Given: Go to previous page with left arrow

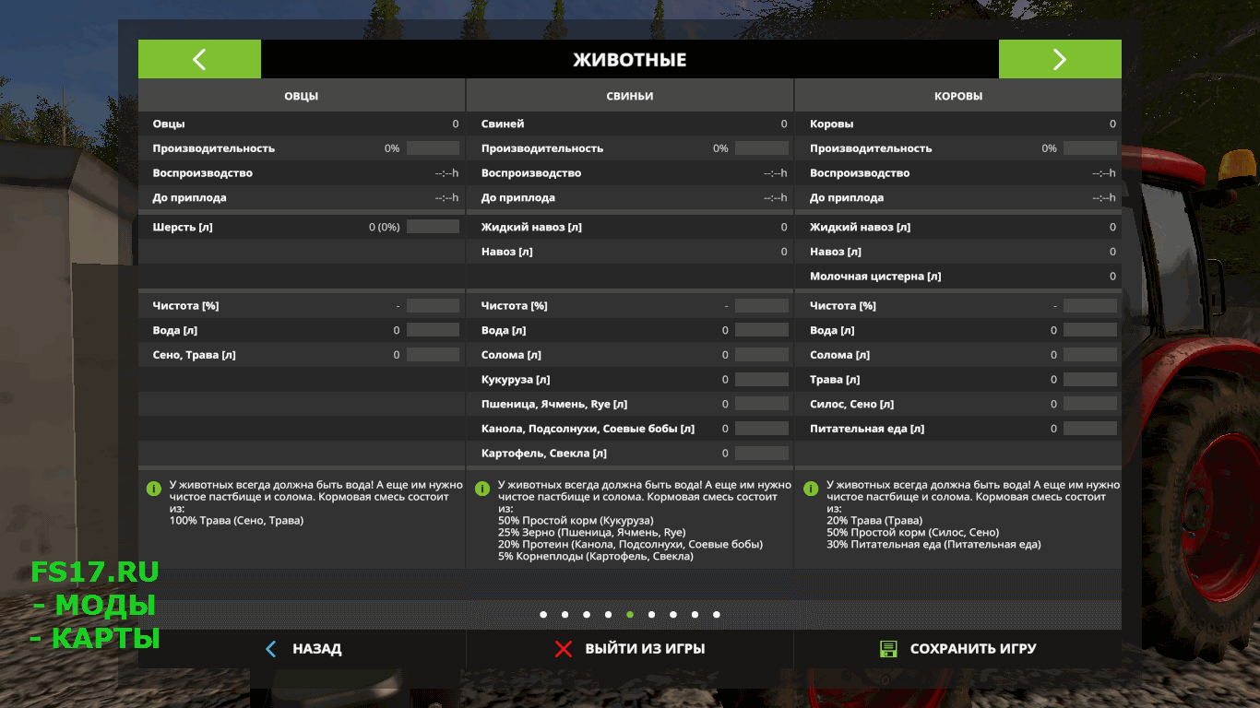Looking at the screenshot, I should click(x=199, y=59).
